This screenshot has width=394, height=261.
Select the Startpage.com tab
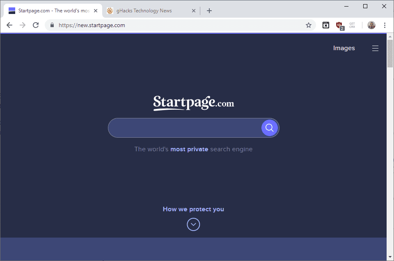click(x=53, y=11)
